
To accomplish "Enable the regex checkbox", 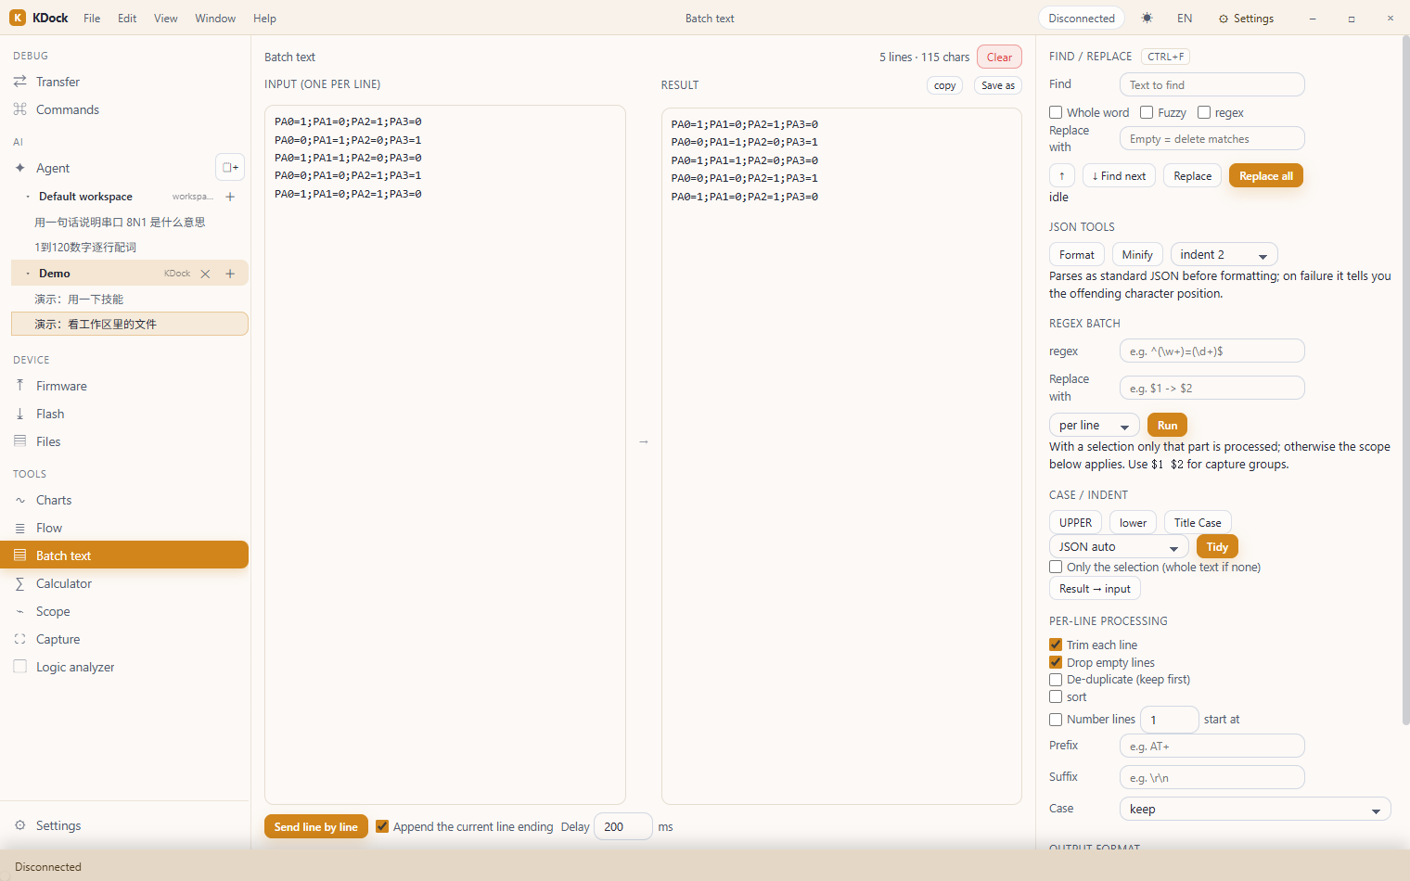I will click(1204, 112).
